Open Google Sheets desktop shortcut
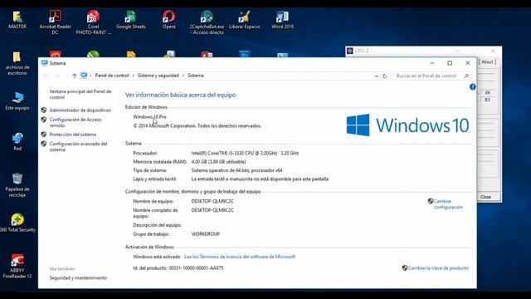The image size is (531, 299). point(131,20)
